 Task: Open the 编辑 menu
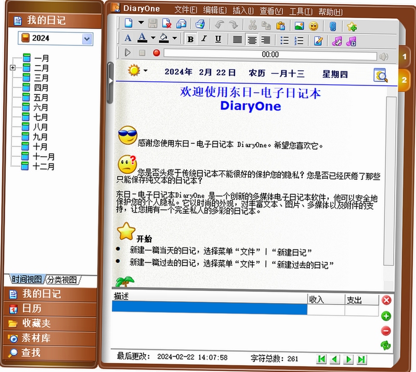(215, 10)
